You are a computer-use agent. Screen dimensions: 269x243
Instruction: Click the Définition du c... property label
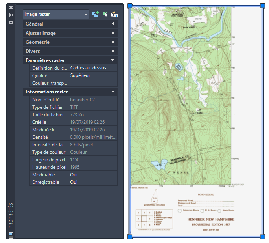50,68
